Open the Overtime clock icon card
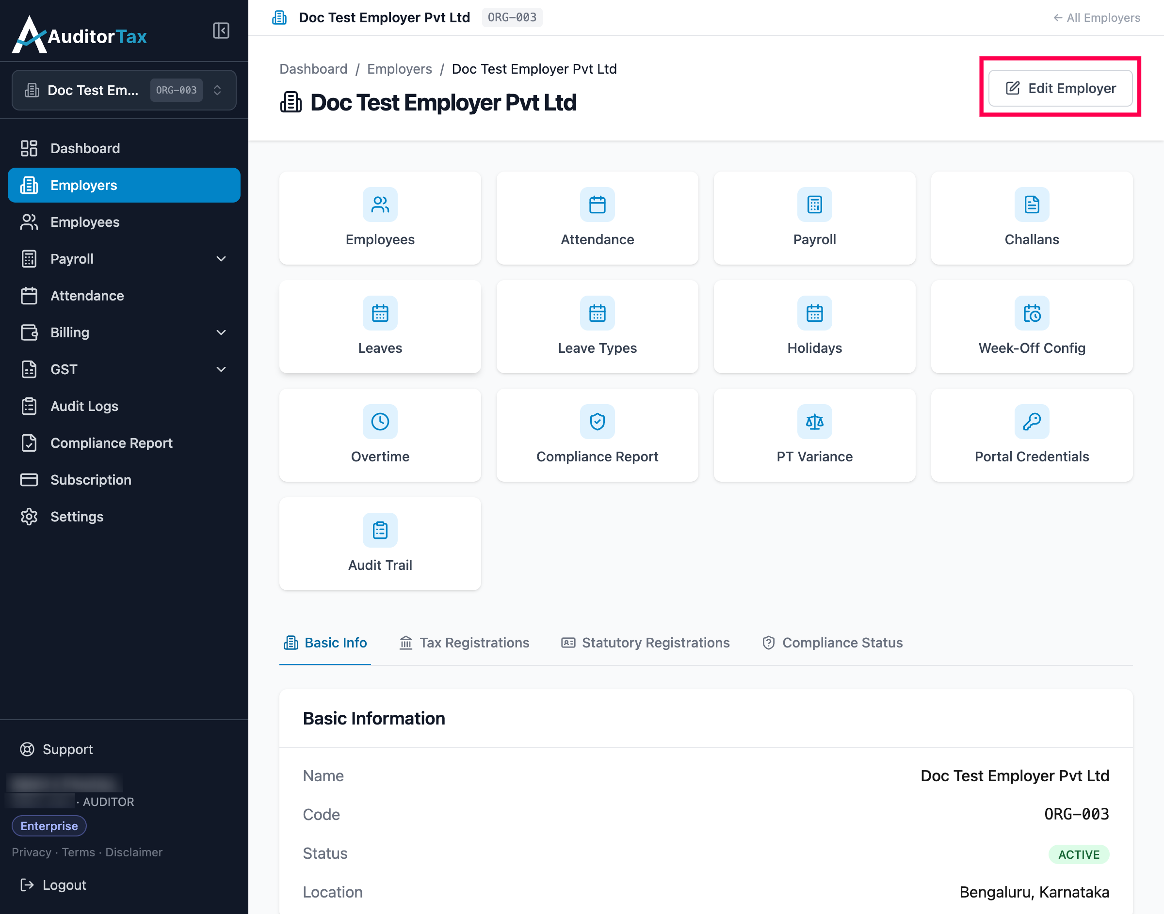This screenshot has height=914, width=1164. point(380,422)
